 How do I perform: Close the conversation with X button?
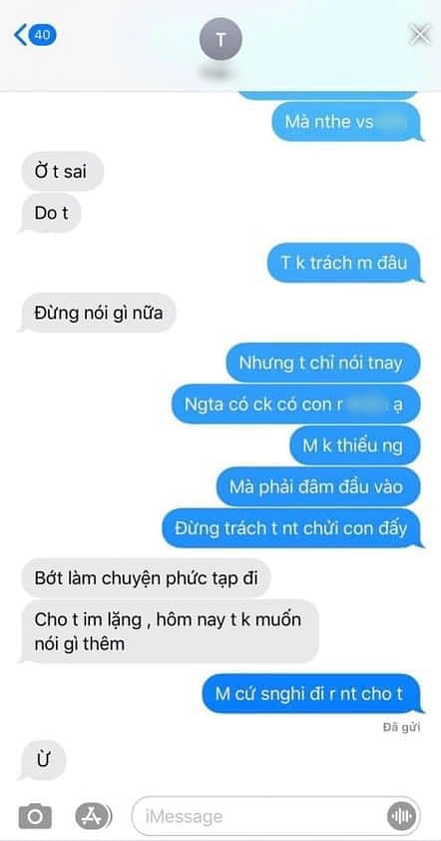point(420,35)
